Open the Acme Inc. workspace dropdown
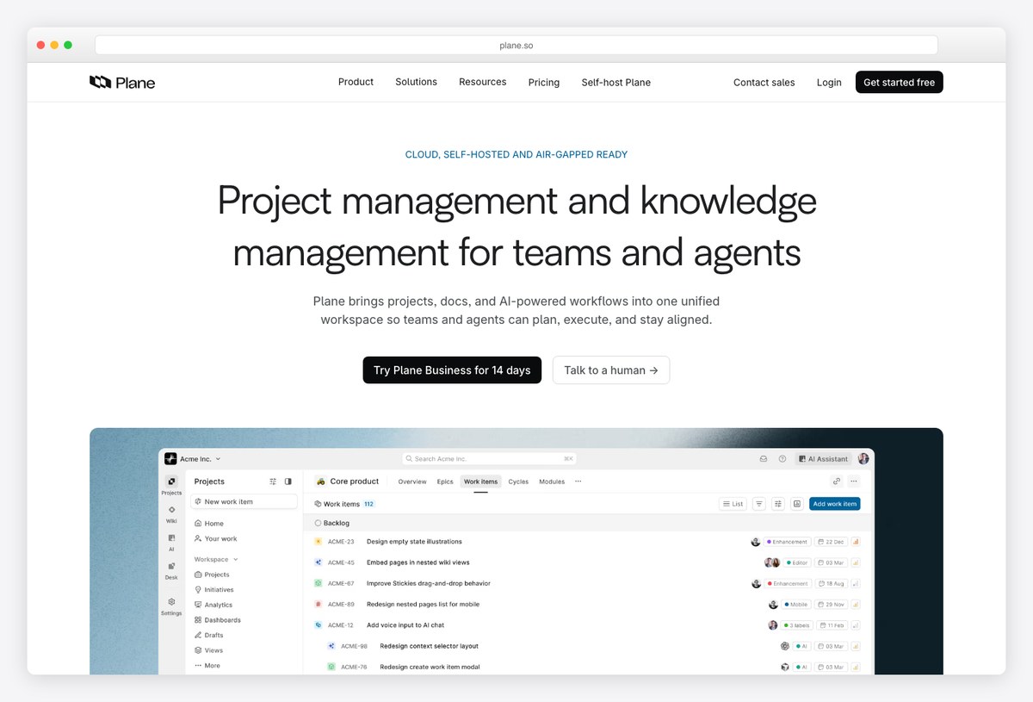The width and height of the screenshot is (1033, 702). pos(193,459)
